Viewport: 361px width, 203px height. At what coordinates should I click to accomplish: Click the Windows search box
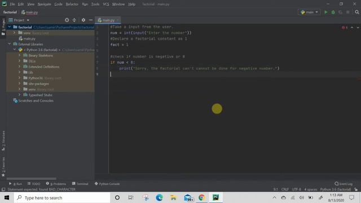[x=62, y=197]
